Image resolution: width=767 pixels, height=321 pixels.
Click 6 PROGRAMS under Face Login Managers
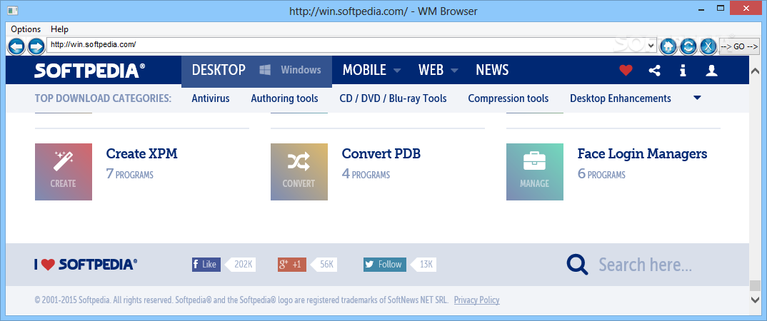(x=601, y=174)
